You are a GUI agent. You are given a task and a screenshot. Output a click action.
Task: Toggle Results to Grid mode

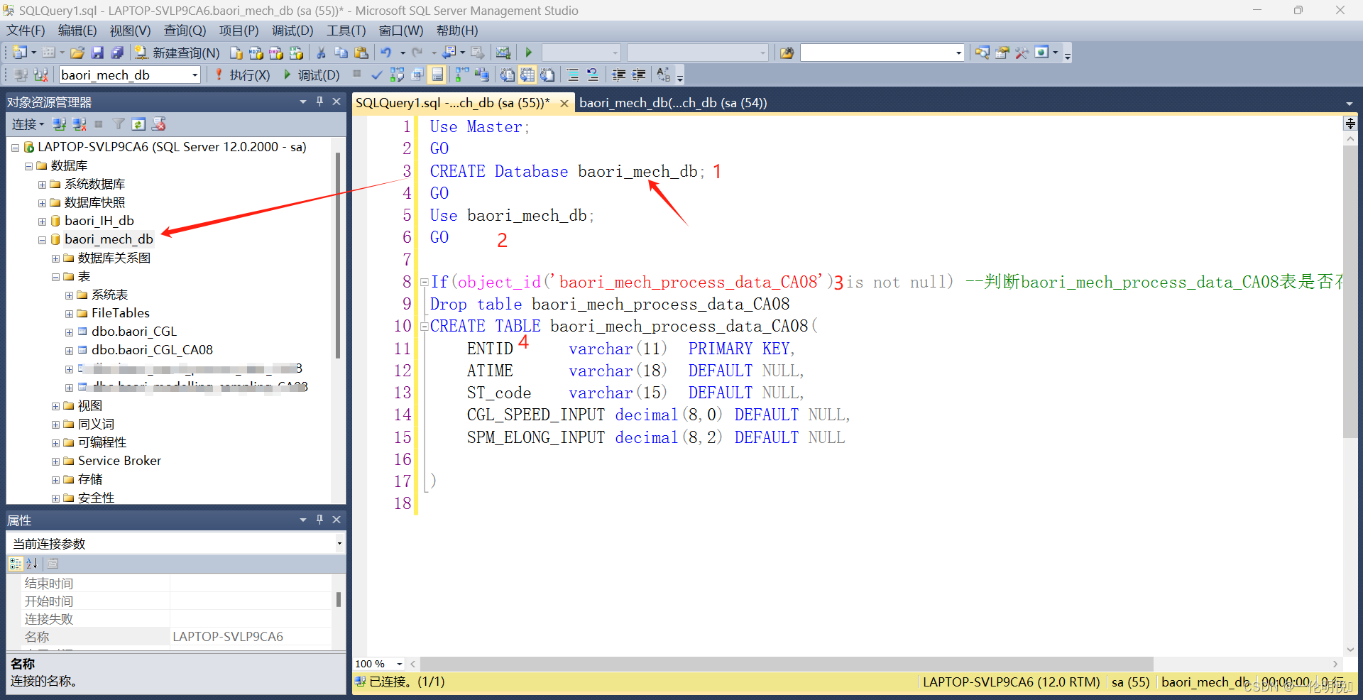tap(526, 75)
